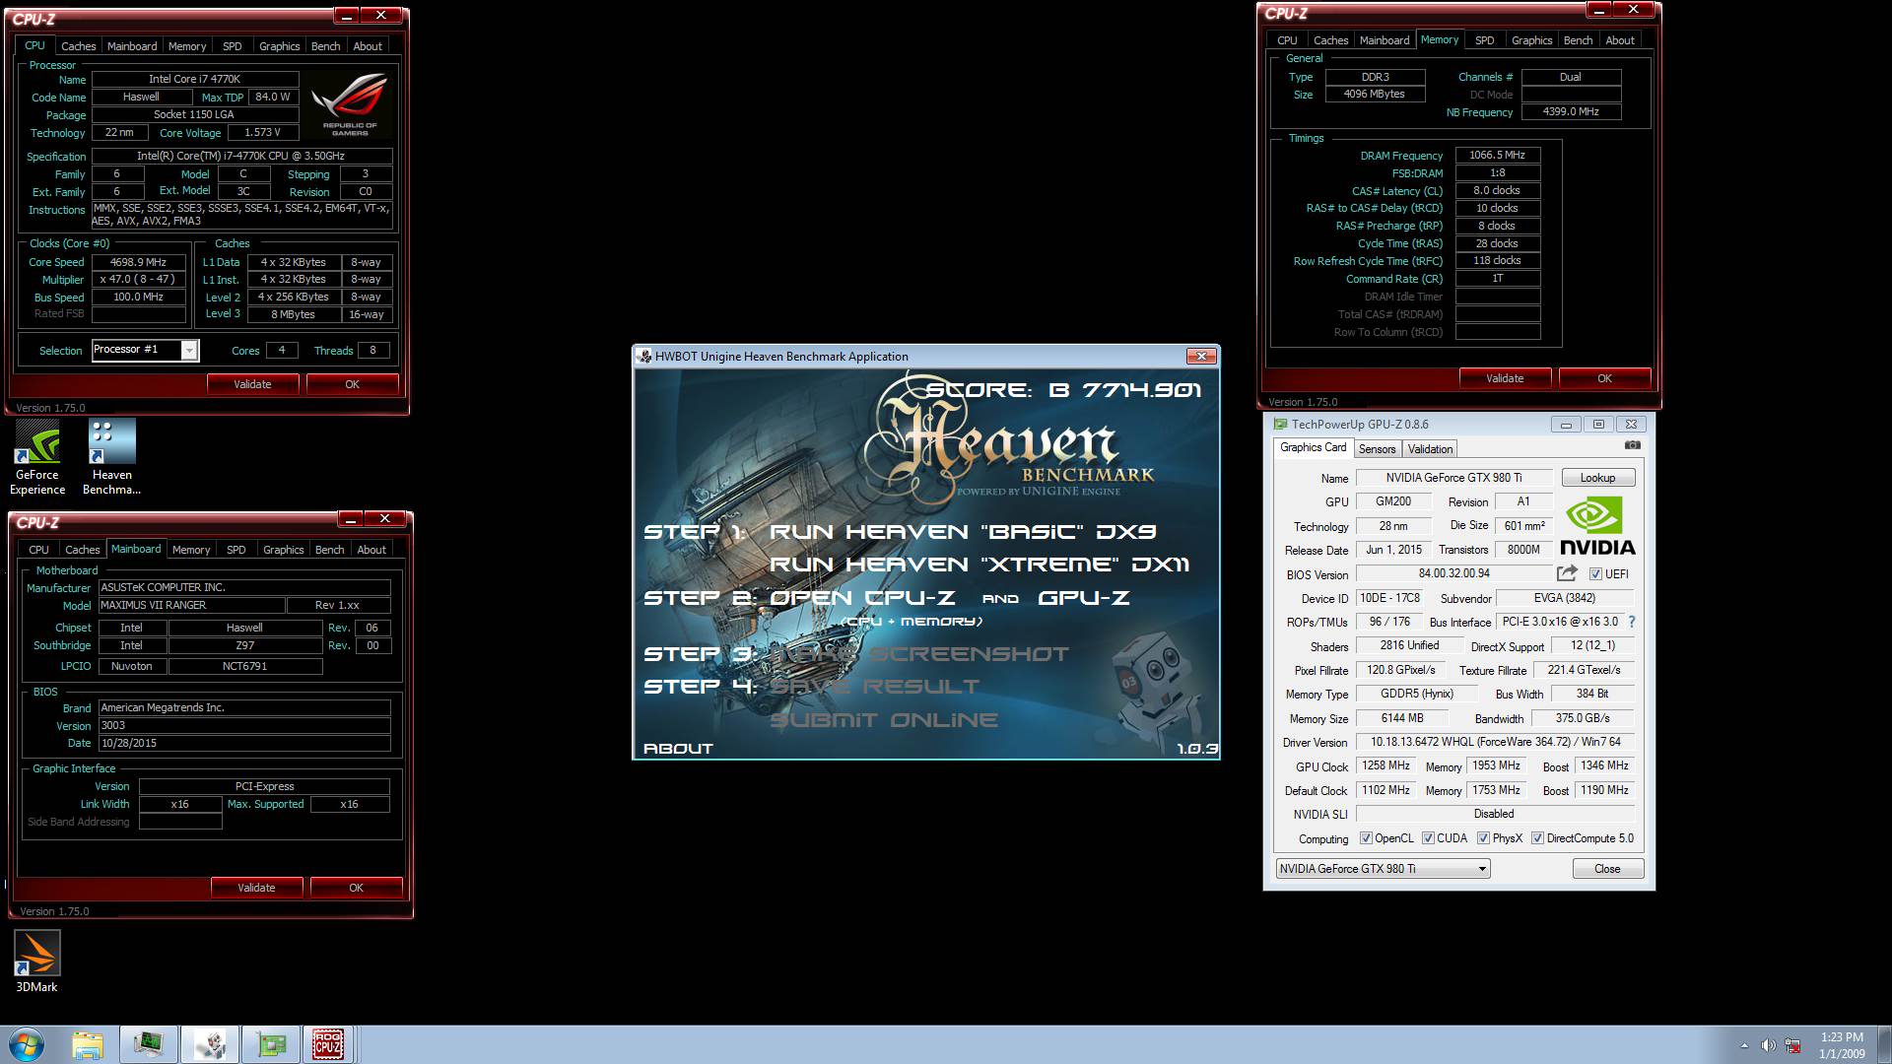The height and width of the screenshot is (1064, 1892).
Task: Open the disconnected network tray icon
Action: pyautogui.click(x=1793, y=1045)
